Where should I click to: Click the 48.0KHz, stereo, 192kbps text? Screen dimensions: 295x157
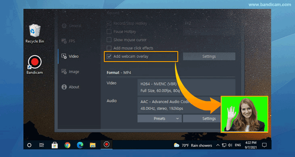[x=162, y=108]
